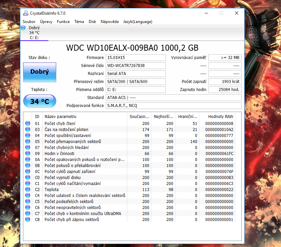Click the status orb for Počet vypnutí disku

(28, 177)
